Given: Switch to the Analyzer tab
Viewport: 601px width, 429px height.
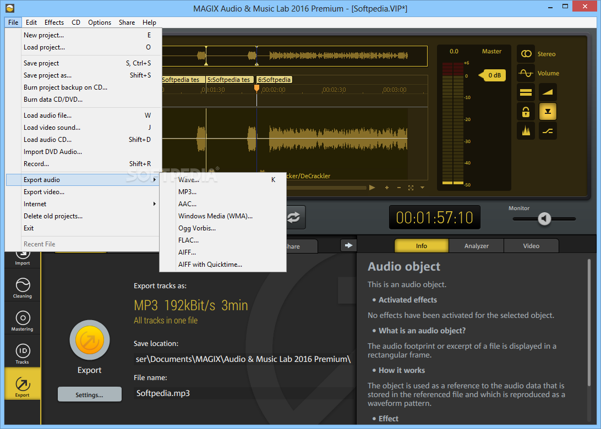Looking at the screenshot, I should pos(477,246).
